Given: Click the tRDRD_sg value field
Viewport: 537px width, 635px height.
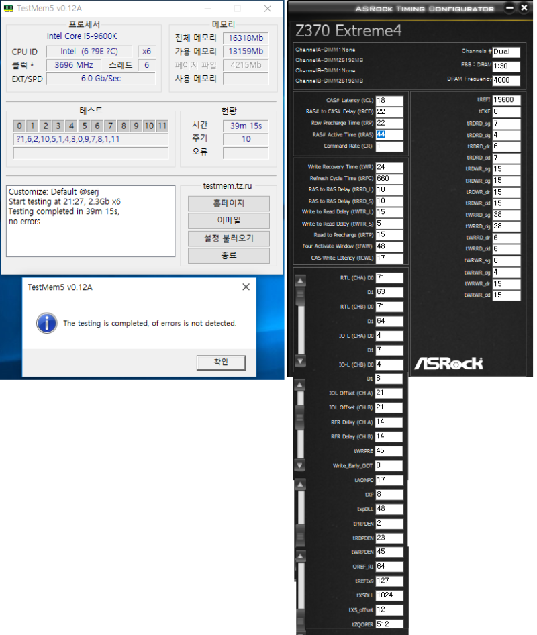Looking at the screenshot, I should pos(506,124).
